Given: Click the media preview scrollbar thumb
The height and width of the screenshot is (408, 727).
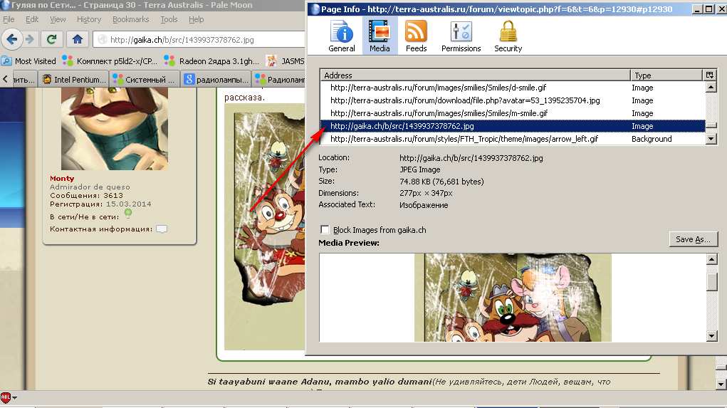Looking at the screenshot, I should point(712,282).
